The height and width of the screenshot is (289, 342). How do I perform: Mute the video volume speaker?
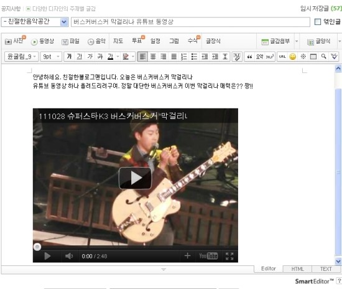[69, 256]
